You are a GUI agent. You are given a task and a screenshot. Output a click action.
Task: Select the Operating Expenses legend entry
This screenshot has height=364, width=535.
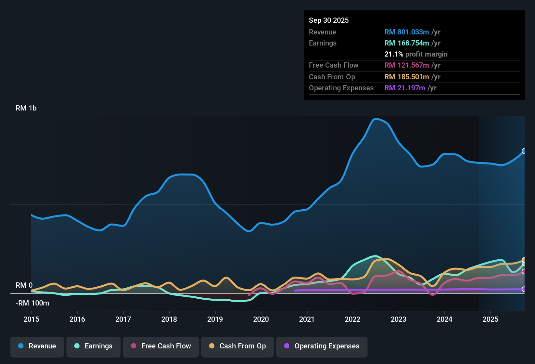click(x=322, y=346)
